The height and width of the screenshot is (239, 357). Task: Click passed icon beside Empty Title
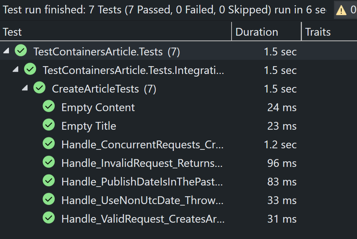pyautogui.click(x=49, y=125)
